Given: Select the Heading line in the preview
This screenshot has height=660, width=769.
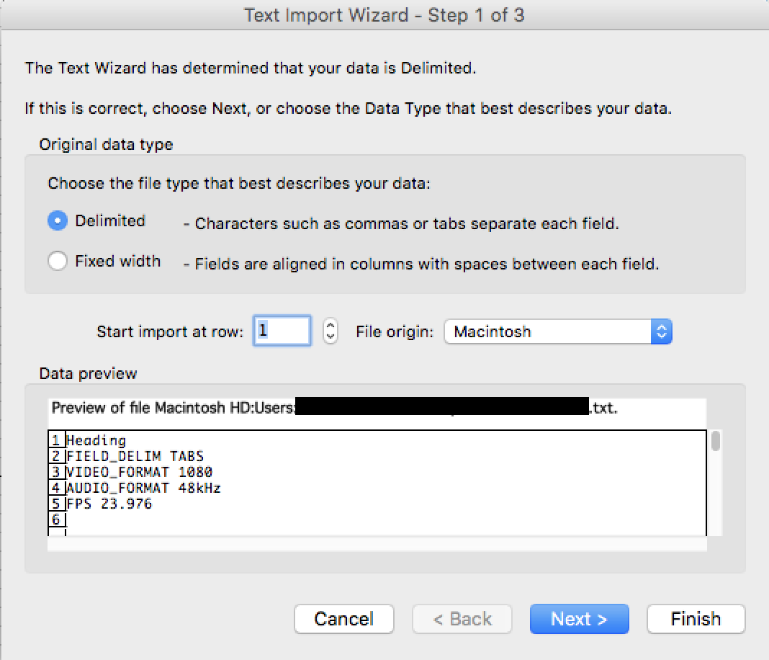Looking at the screenshot, I should coord(96,440).
